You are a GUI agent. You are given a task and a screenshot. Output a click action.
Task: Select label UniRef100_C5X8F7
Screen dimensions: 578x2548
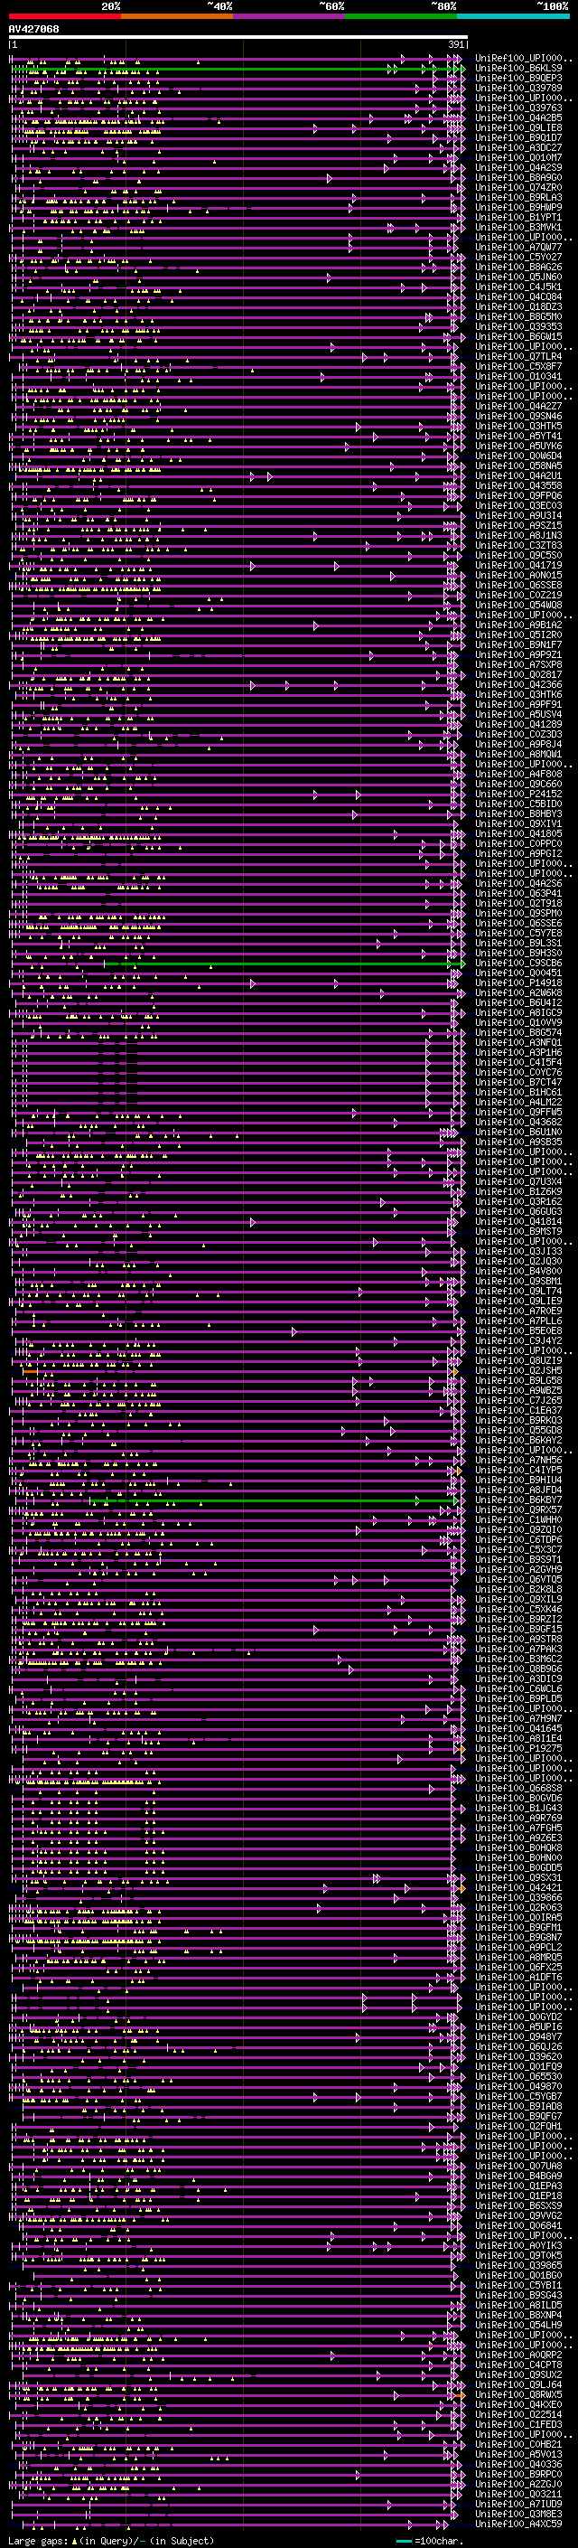tap(518, 366)
